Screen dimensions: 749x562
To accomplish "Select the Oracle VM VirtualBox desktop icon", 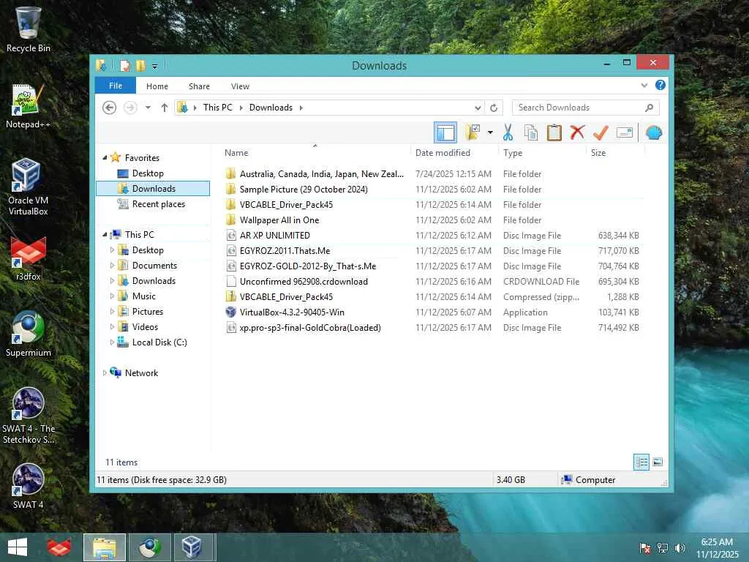I will 28,187.
